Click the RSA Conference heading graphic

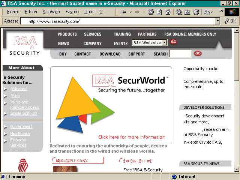coord(78,160)
